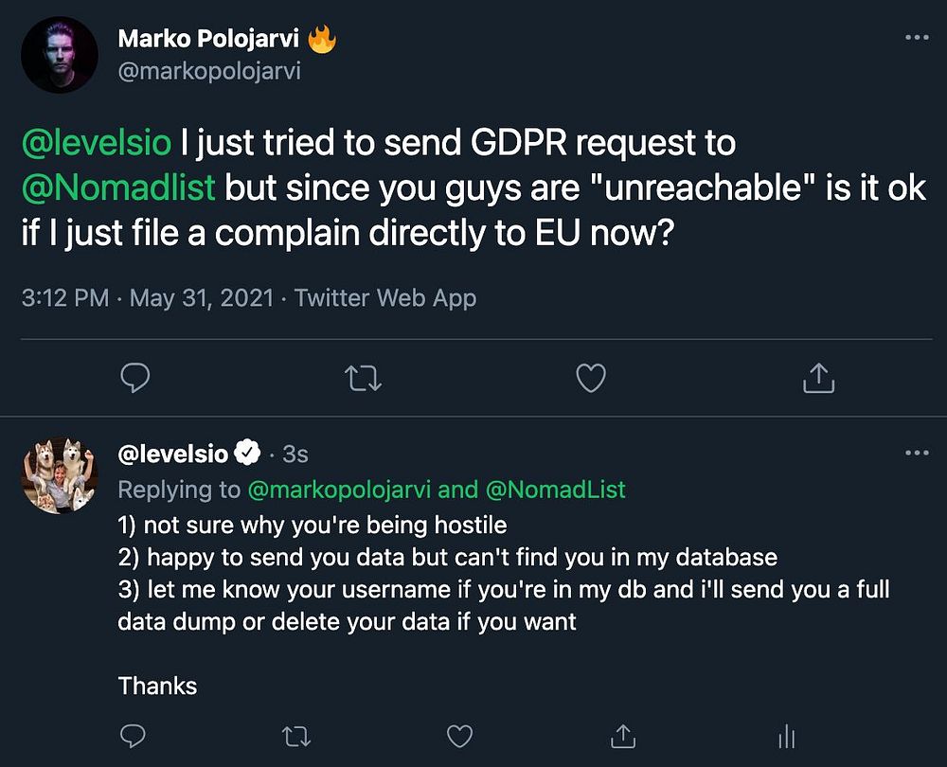Image resolution: width=947 pixels, height=767 pixels.
Task: View analytics for levelsio's reply
Action: click(x=785, y=736)
